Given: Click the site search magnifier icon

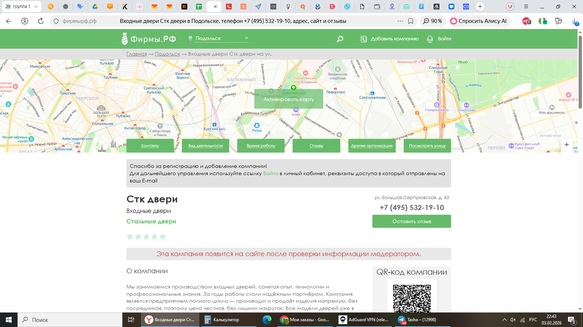Looking at the screenshot, I should [340, 39].
